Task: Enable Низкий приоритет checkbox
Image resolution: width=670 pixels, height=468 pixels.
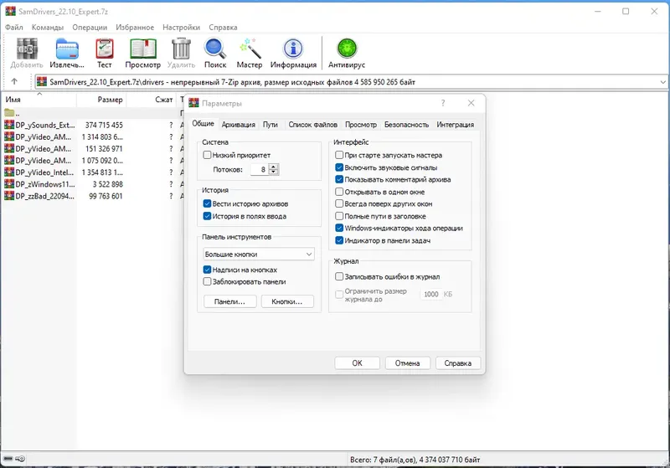Action: click(207, 155)
